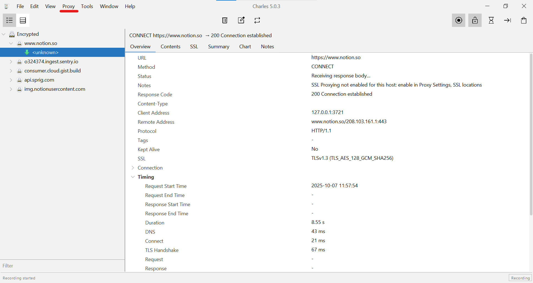Open the Proxy menu
Screen dimensions: 533x283
point(68,6)
